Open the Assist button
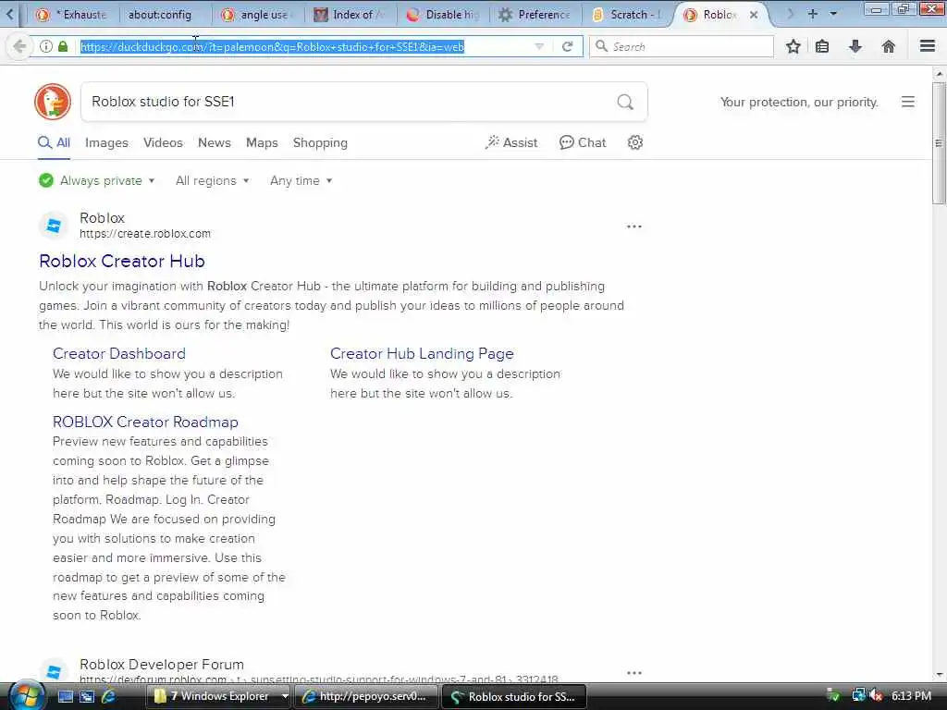Viewport: 947px width, 710px height. tap(510, 142)
